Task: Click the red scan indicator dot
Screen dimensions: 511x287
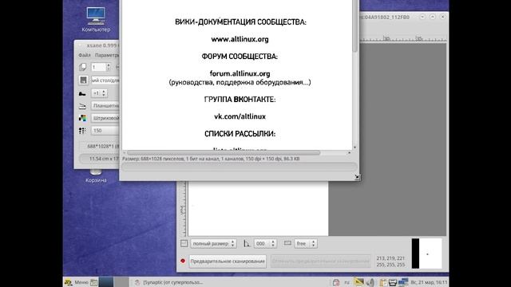Action: (x=183, y=261)
